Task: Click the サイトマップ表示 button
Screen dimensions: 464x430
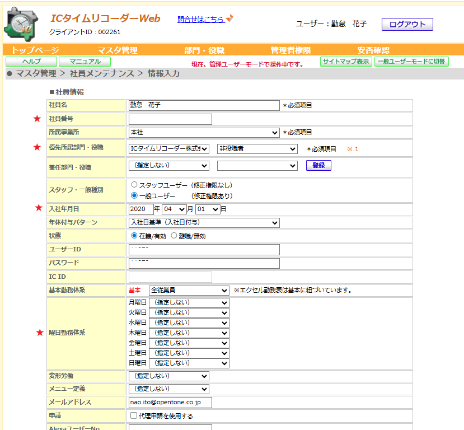Action: [346, 62]
